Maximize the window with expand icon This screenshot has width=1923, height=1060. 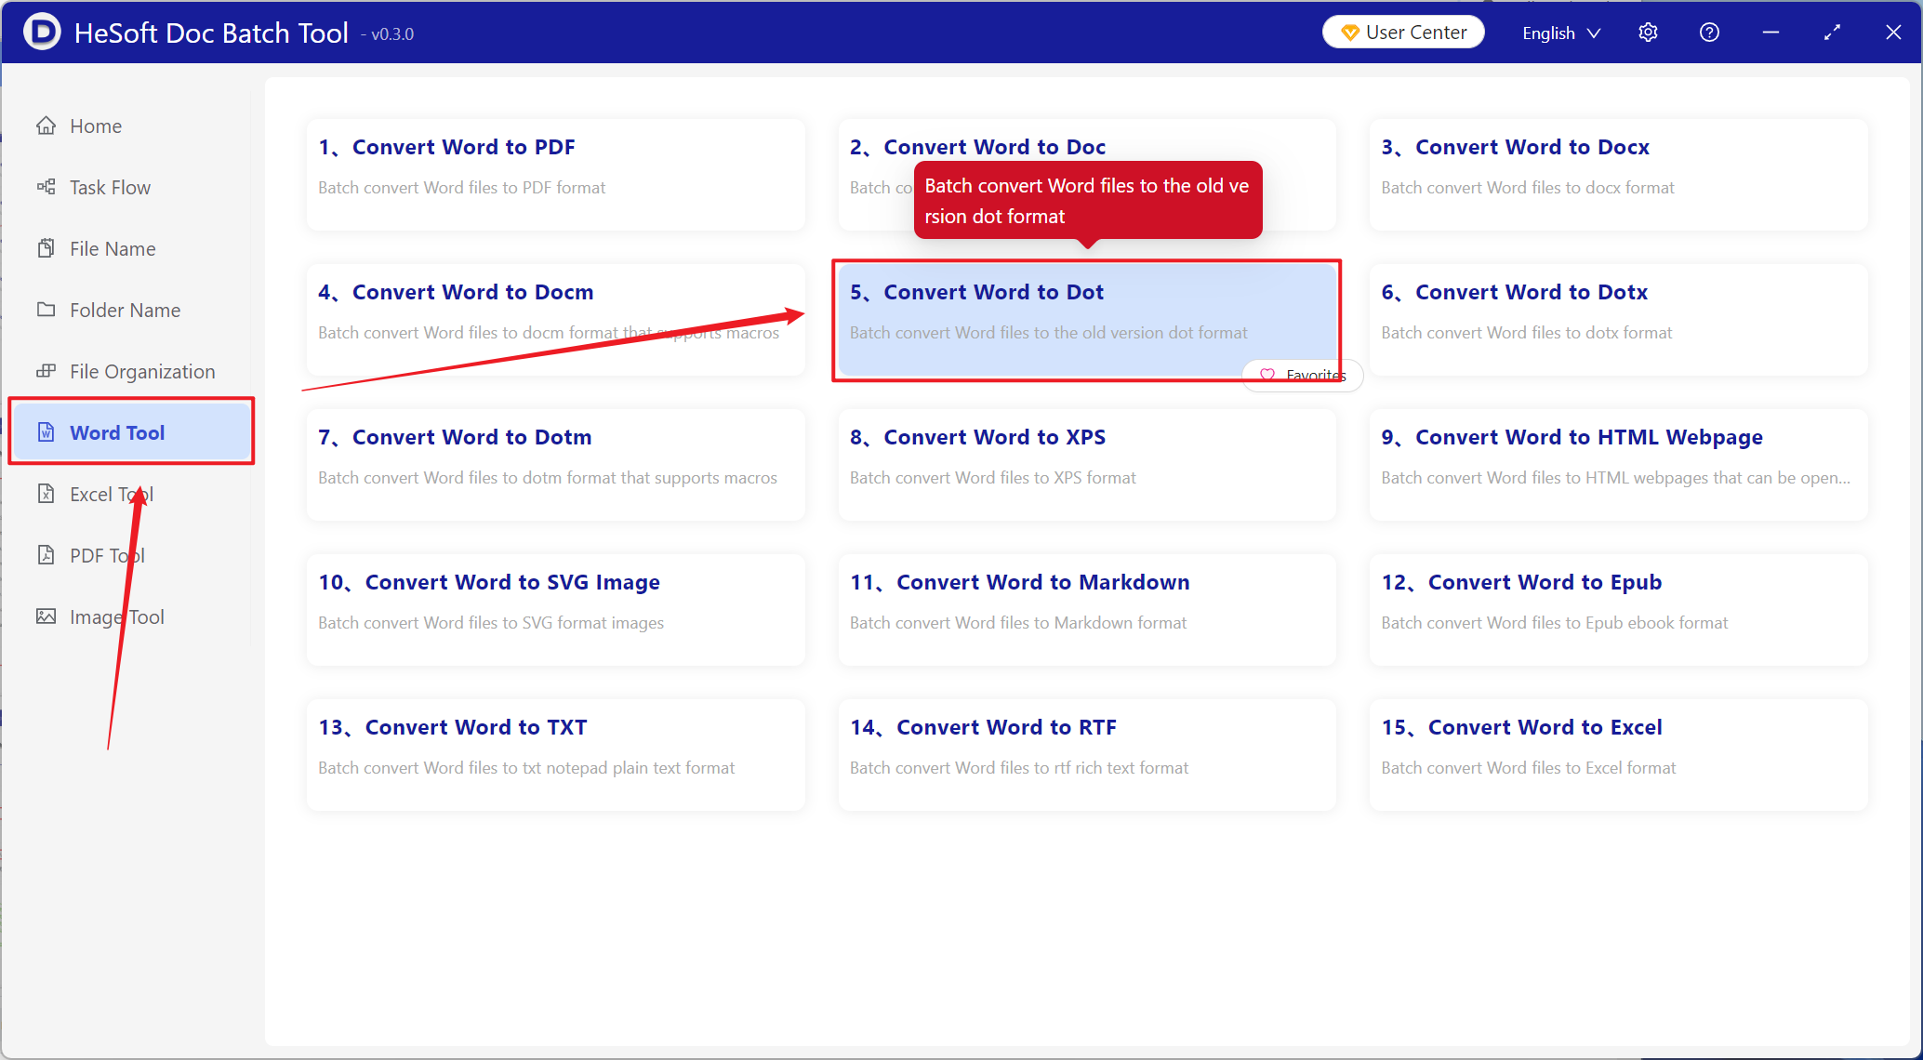1832,33
